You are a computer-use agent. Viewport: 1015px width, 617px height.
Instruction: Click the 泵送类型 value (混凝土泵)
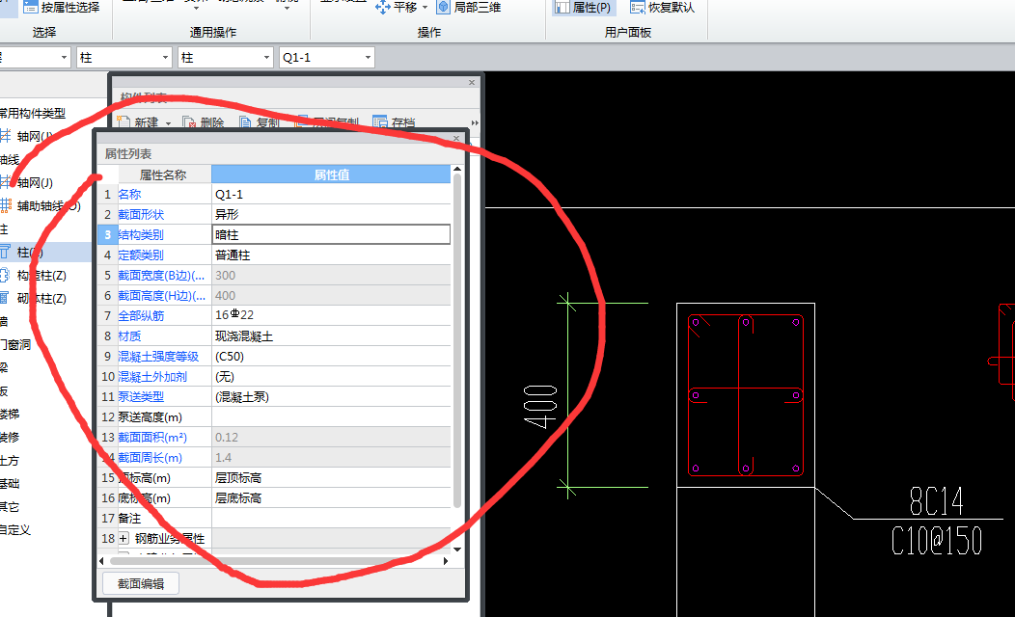click(x=331, y=396)
